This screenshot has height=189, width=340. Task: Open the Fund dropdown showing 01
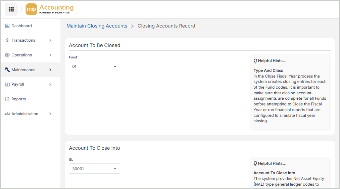tap(94, 66)
